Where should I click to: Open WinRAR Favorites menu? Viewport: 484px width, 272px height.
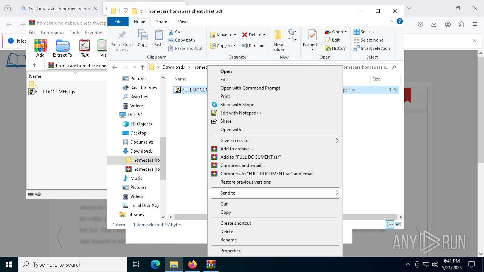94,32
